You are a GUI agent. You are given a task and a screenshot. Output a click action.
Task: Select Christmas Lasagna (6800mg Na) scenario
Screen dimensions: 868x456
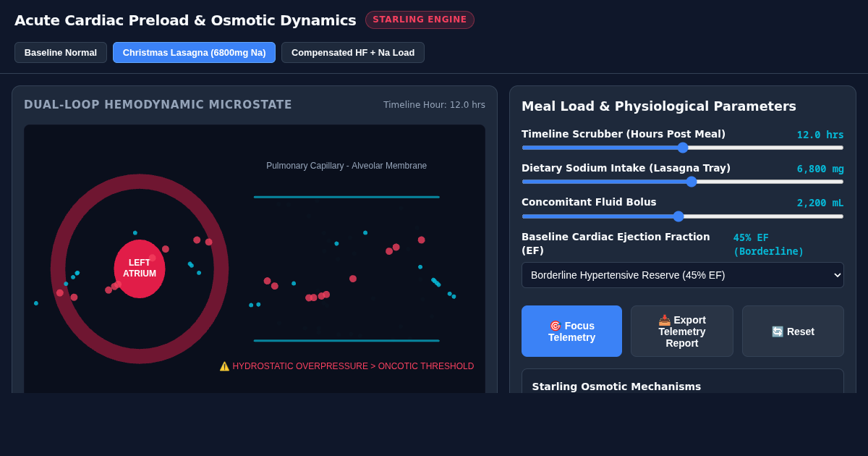point(194,53)
